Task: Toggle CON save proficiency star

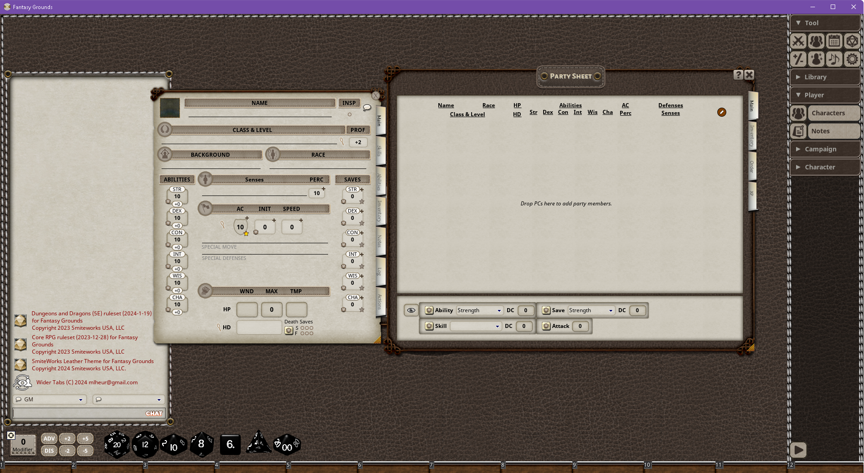Action: [x=362, y=245]
